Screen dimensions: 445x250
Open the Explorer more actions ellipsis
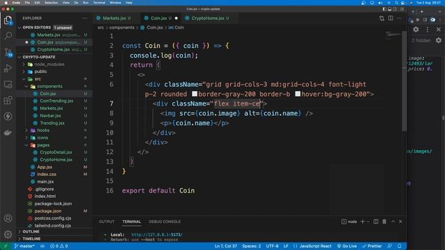pyautogui.click(x=85, y=18)
